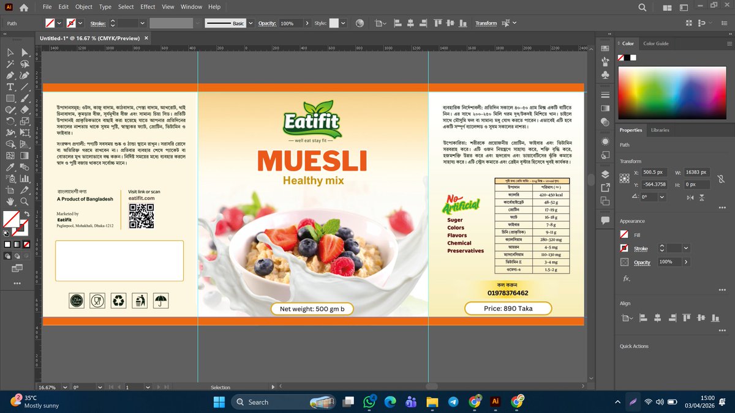Open the Effect menu
Viewport: 735px width, 413px height.
(148, 7)
